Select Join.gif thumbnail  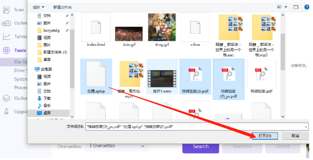(129, 34)
